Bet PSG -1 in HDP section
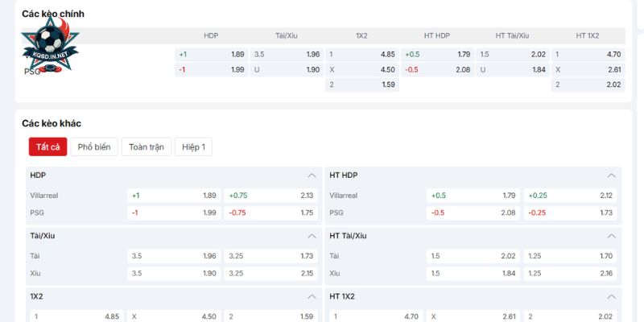The height and width of the screenshot is (322, 644). [174, 213]
